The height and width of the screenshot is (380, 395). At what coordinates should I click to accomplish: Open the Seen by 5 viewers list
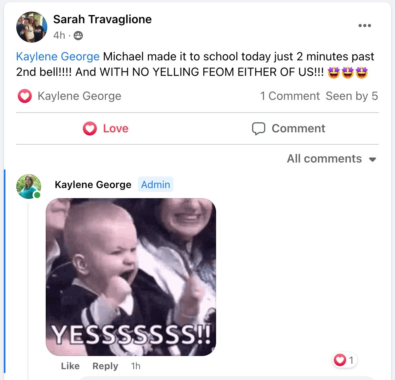point(352,96)
